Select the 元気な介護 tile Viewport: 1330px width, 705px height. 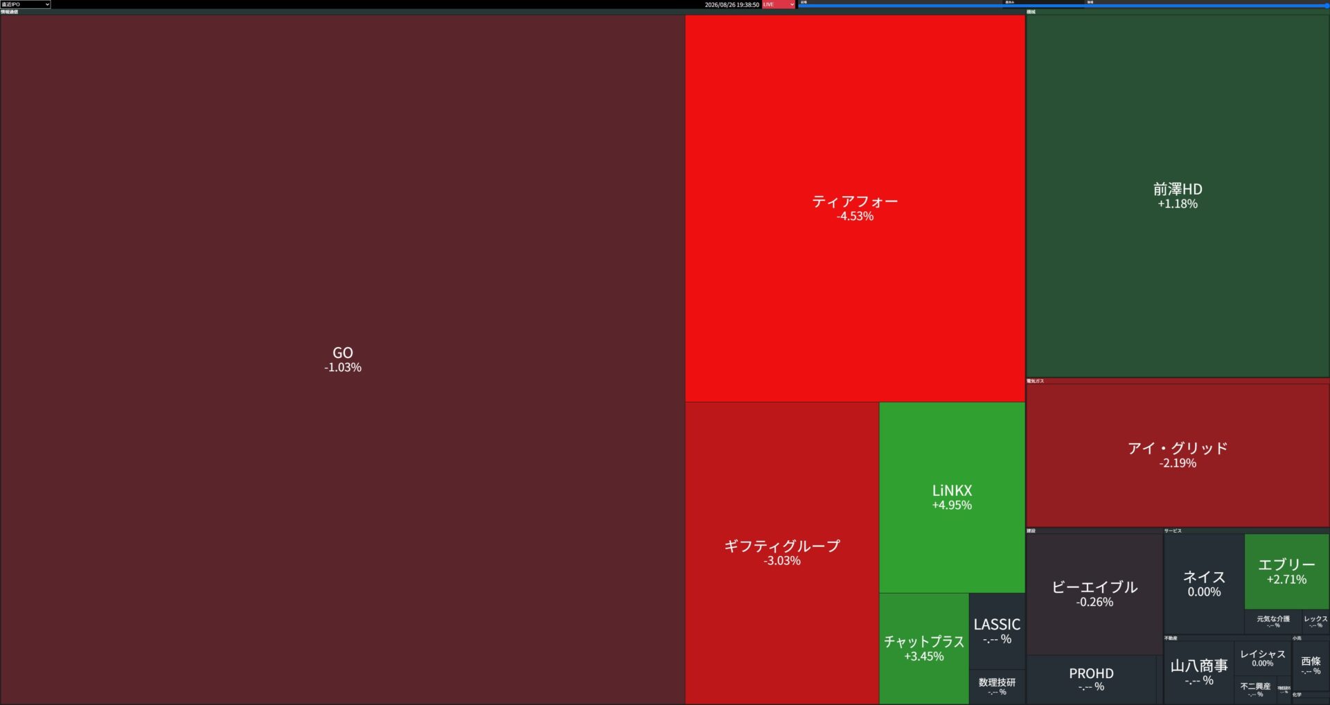tap(1273, 622)
